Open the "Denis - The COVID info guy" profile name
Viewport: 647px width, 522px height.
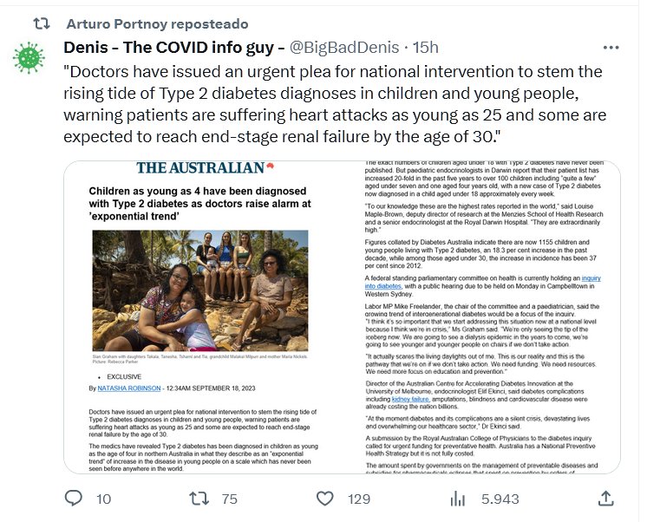tap(174, 47)
